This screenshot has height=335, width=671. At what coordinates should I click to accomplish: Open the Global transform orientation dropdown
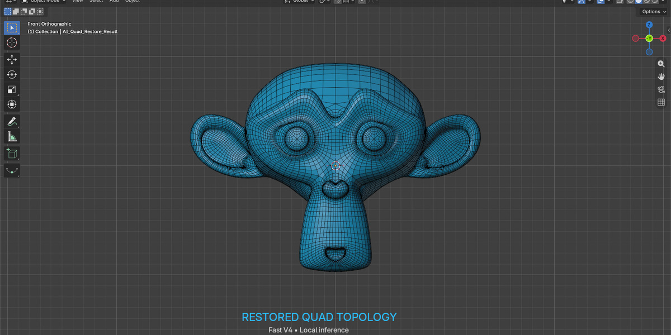click(x=299, y=2)
